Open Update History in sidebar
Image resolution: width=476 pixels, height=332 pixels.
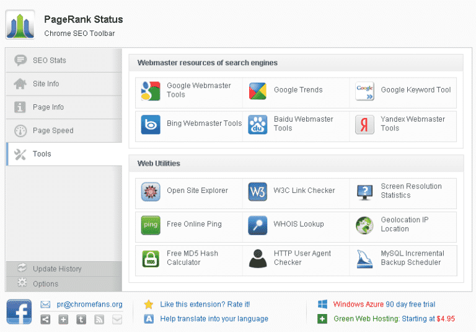pyautogui.click(x=57, y=269)
